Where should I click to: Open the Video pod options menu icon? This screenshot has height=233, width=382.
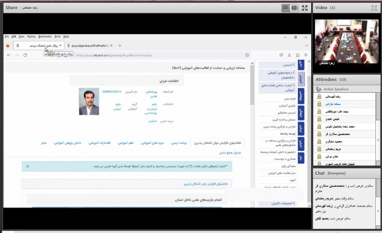point(374,8)
